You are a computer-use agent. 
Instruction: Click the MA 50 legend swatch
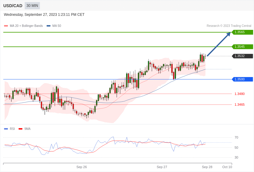point(48,26)
